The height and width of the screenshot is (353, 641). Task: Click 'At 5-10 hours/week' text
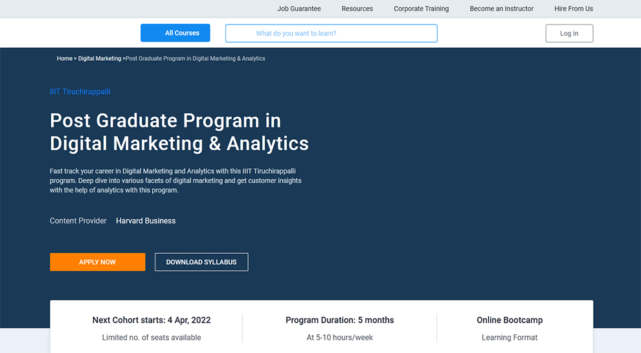340,337
